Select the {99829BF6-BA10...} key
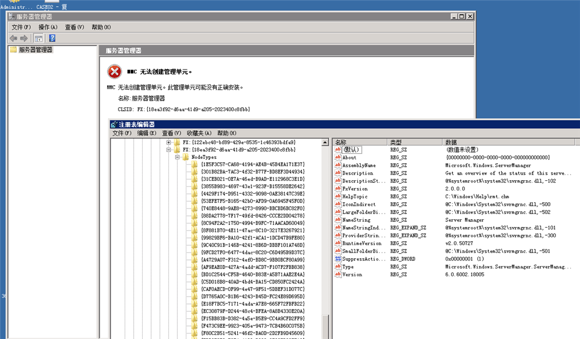This screenshot has height=339, width=580. (253, 237)
